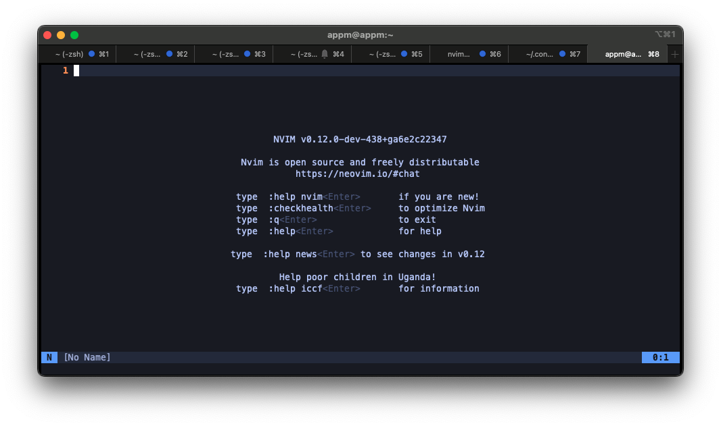Click the green zoom traffic-light button
Image resolution: width=721 pixels, height=426 pixels.
click(x=74, y=34)
